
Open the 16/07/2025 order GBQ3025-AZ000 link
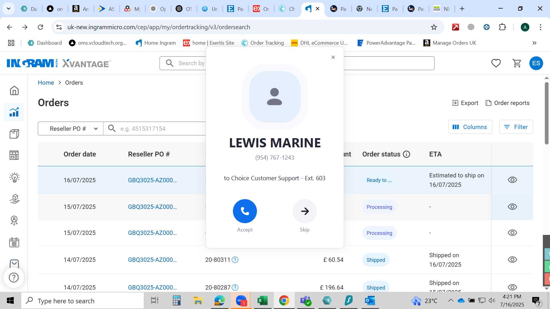(x=152, y=180)
